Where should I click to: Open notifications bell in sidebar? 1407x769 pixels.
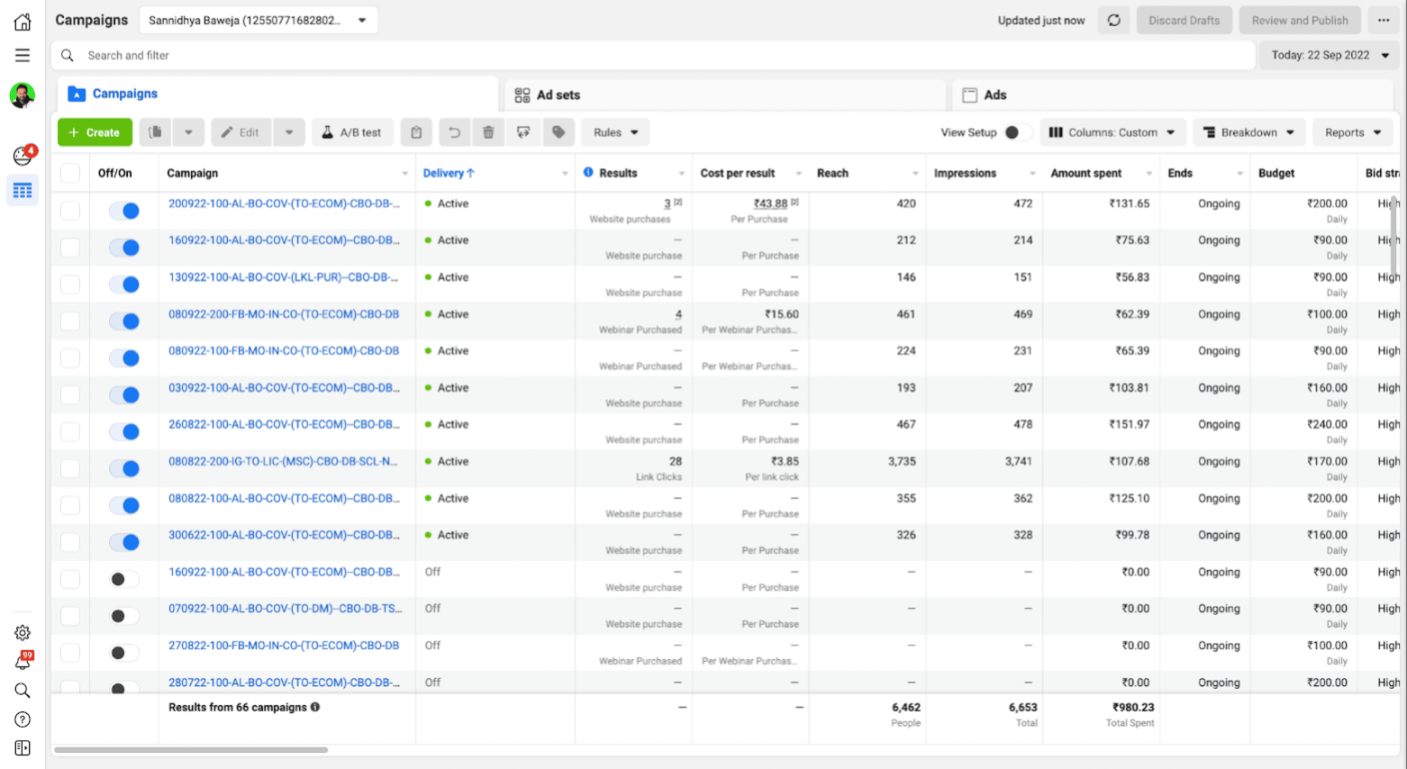[x=23, y=662]
